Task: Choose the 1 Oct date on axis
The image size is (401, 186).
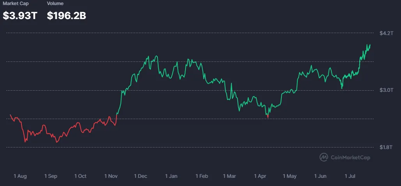Action: tap(80, 176)
